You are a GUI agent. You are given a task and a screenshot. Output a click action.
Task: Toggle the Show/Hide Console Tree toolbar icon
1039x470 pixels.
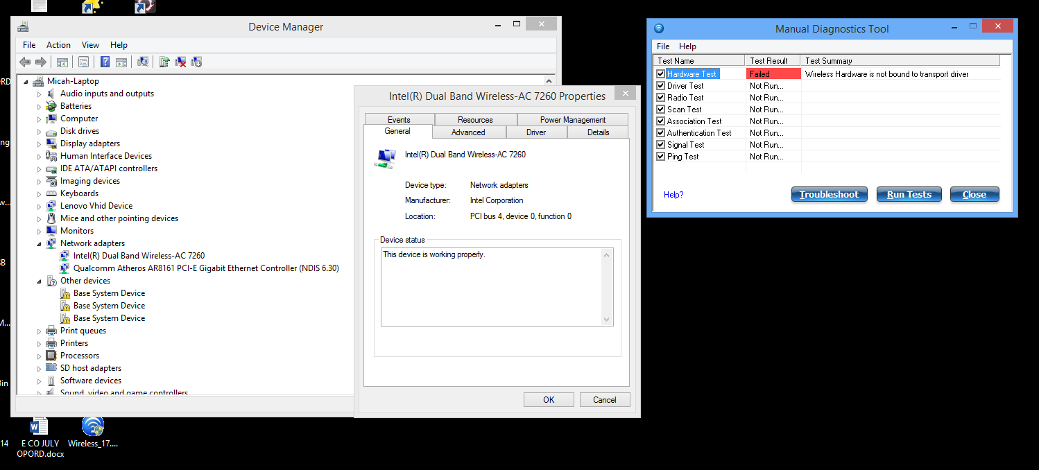[x=62, y=62]
